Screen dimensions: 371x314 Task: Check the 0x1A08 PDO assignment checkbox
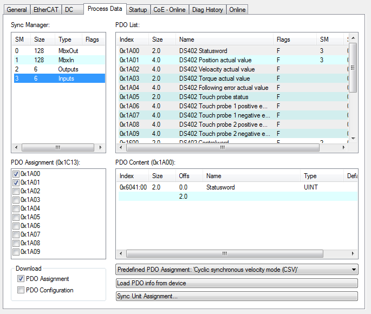(16, 243)
